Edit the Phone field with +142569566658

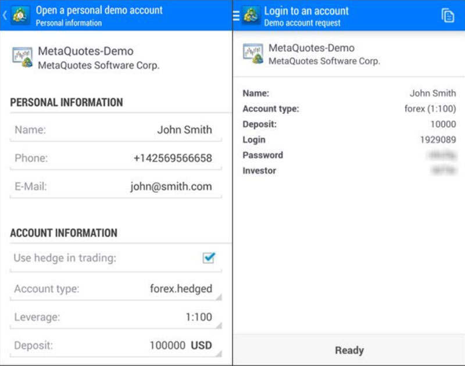(116, 158)
